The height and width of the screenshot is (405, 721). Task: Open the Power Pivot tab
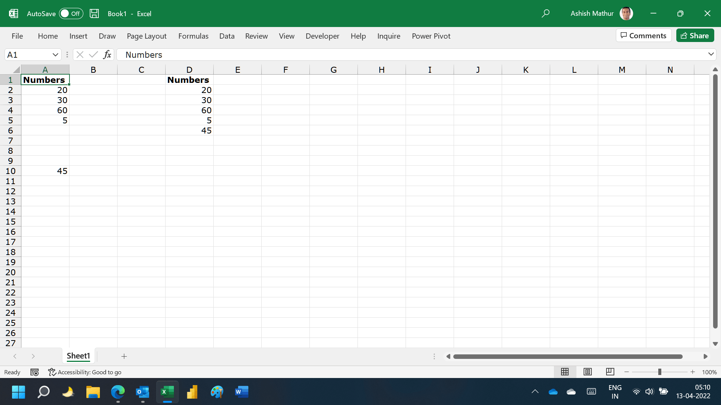click(431, 36)
